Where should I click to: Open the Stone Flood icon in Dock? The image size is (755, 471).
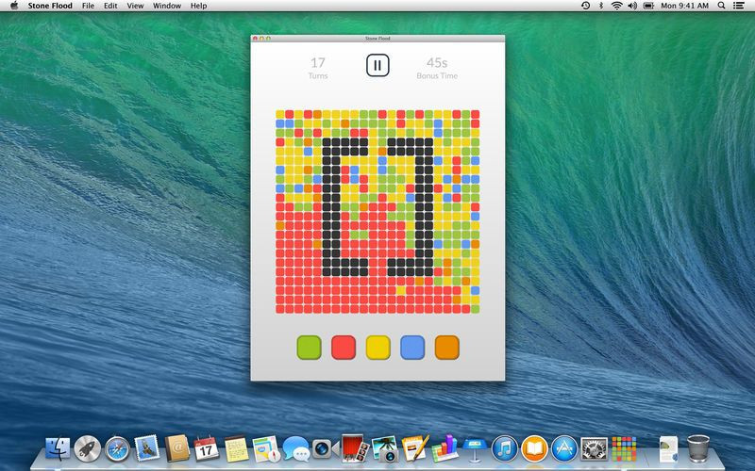(624, 449)
